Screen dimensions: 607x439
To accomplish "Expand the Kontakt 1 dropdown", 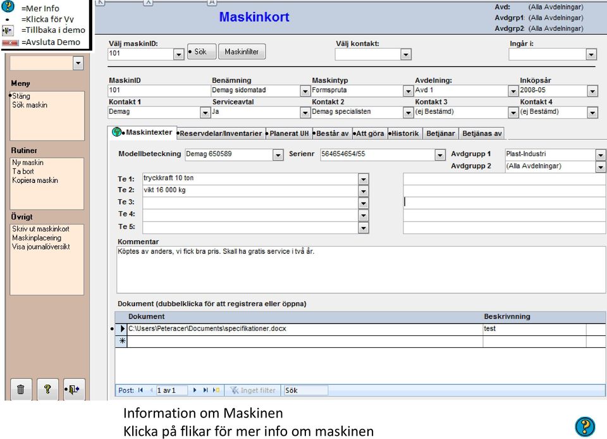I will (205, 113).
